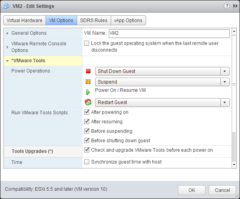Uncheck After resuming script option
Screen dimensions: 240x199
(87, 122)
